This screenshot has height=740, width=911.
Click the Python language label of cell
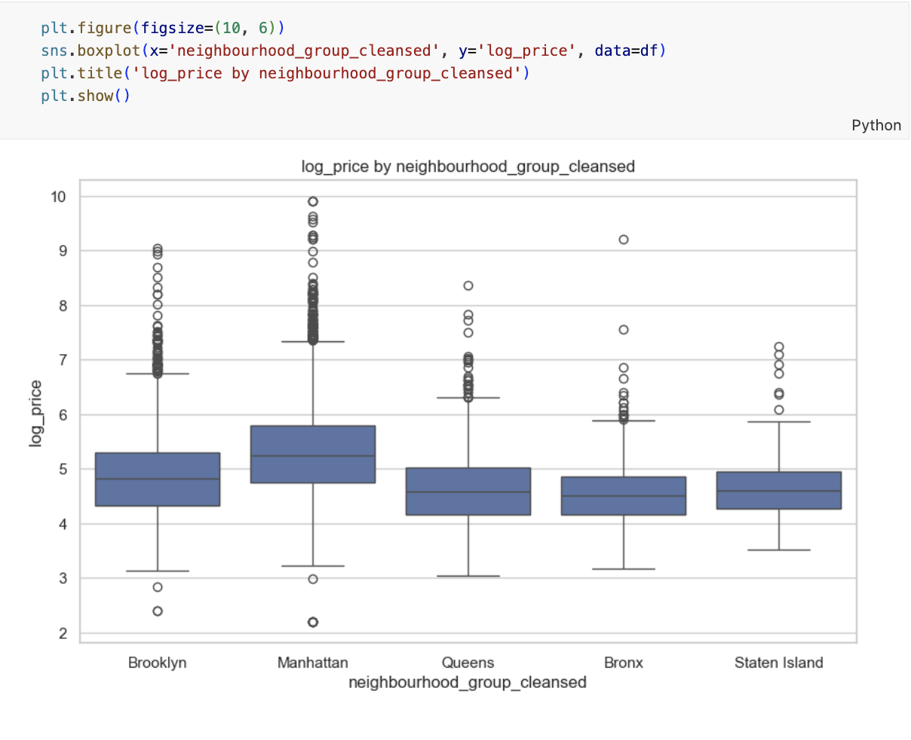pyautogui.click(x=876, y=125)
